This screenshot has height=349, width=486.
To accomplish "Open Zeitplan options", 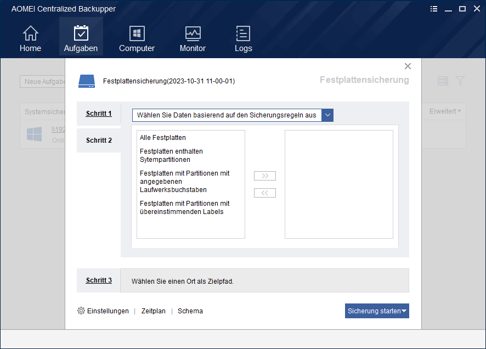I will click(154, 311).
